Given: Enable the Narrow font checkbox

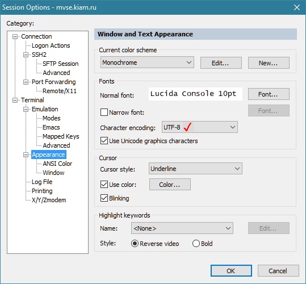Looking at the screenshot, I should (x=104, y=112).
